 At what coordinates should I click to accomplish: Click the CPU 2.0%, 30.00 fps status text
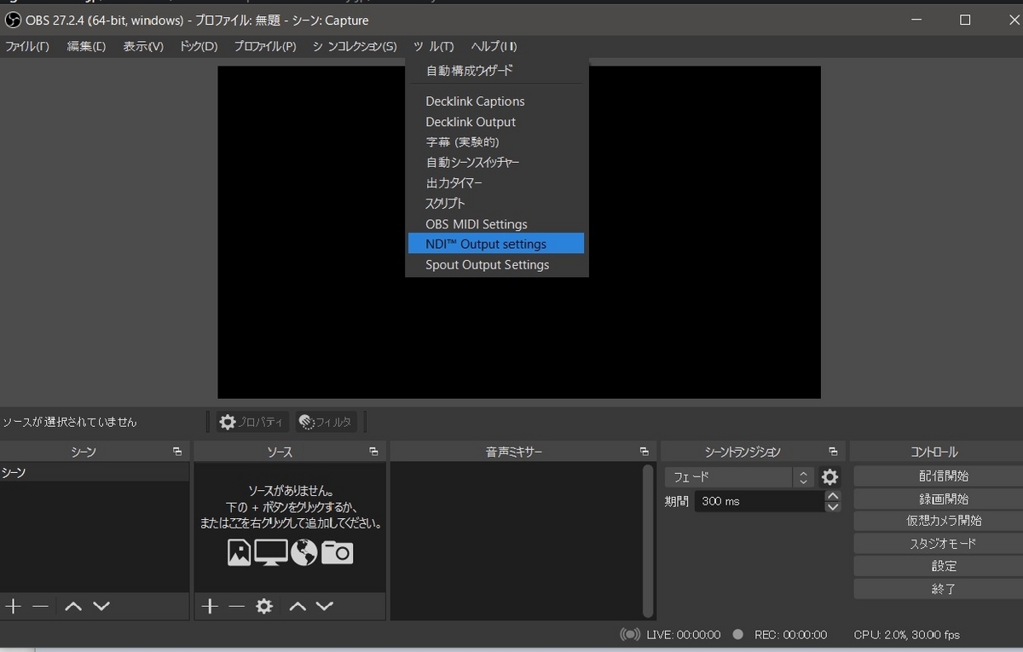[x=906, y=635]
